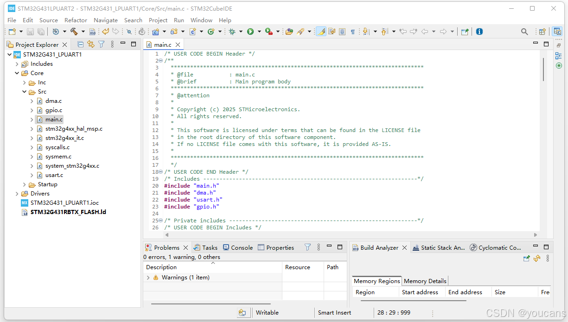Click the Pin Editor toolbar icon
This screenshot has width=568, height=322.
point(465,32)
